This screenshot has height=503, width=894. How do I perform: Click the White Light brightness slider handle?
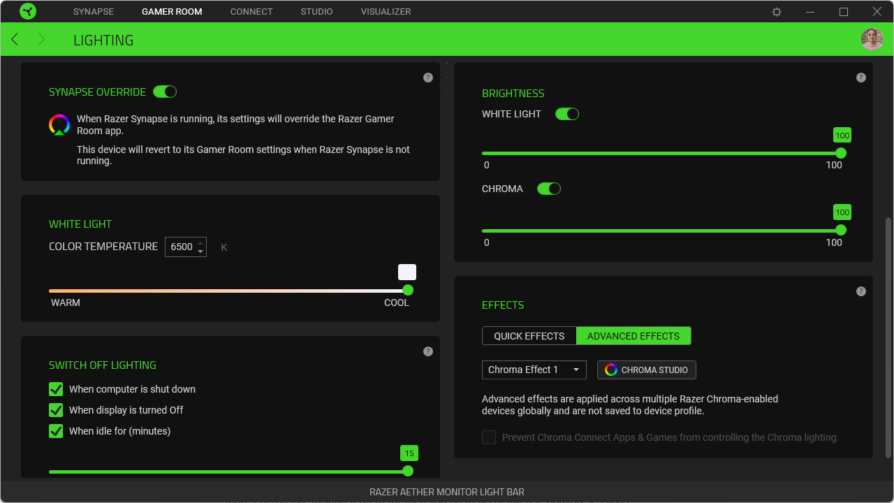pyautogui.click(x=841, y=153)
